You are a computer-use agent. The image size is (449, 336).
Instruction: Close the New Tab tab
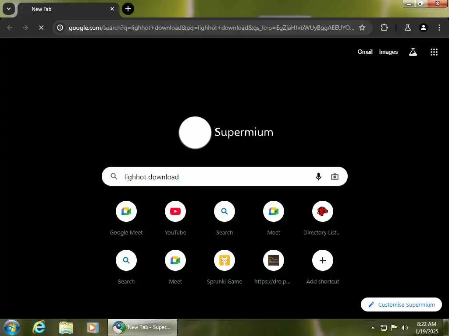point(112,9)
